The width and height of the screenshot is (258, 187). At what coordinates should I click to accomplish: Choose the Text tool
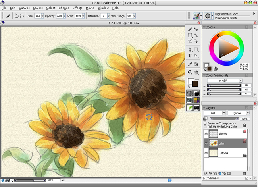[x=190, y=56]
